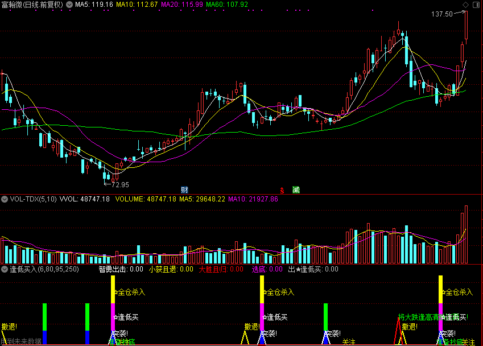Click the diamond icon in the chart corner

[x=465, y=5]
